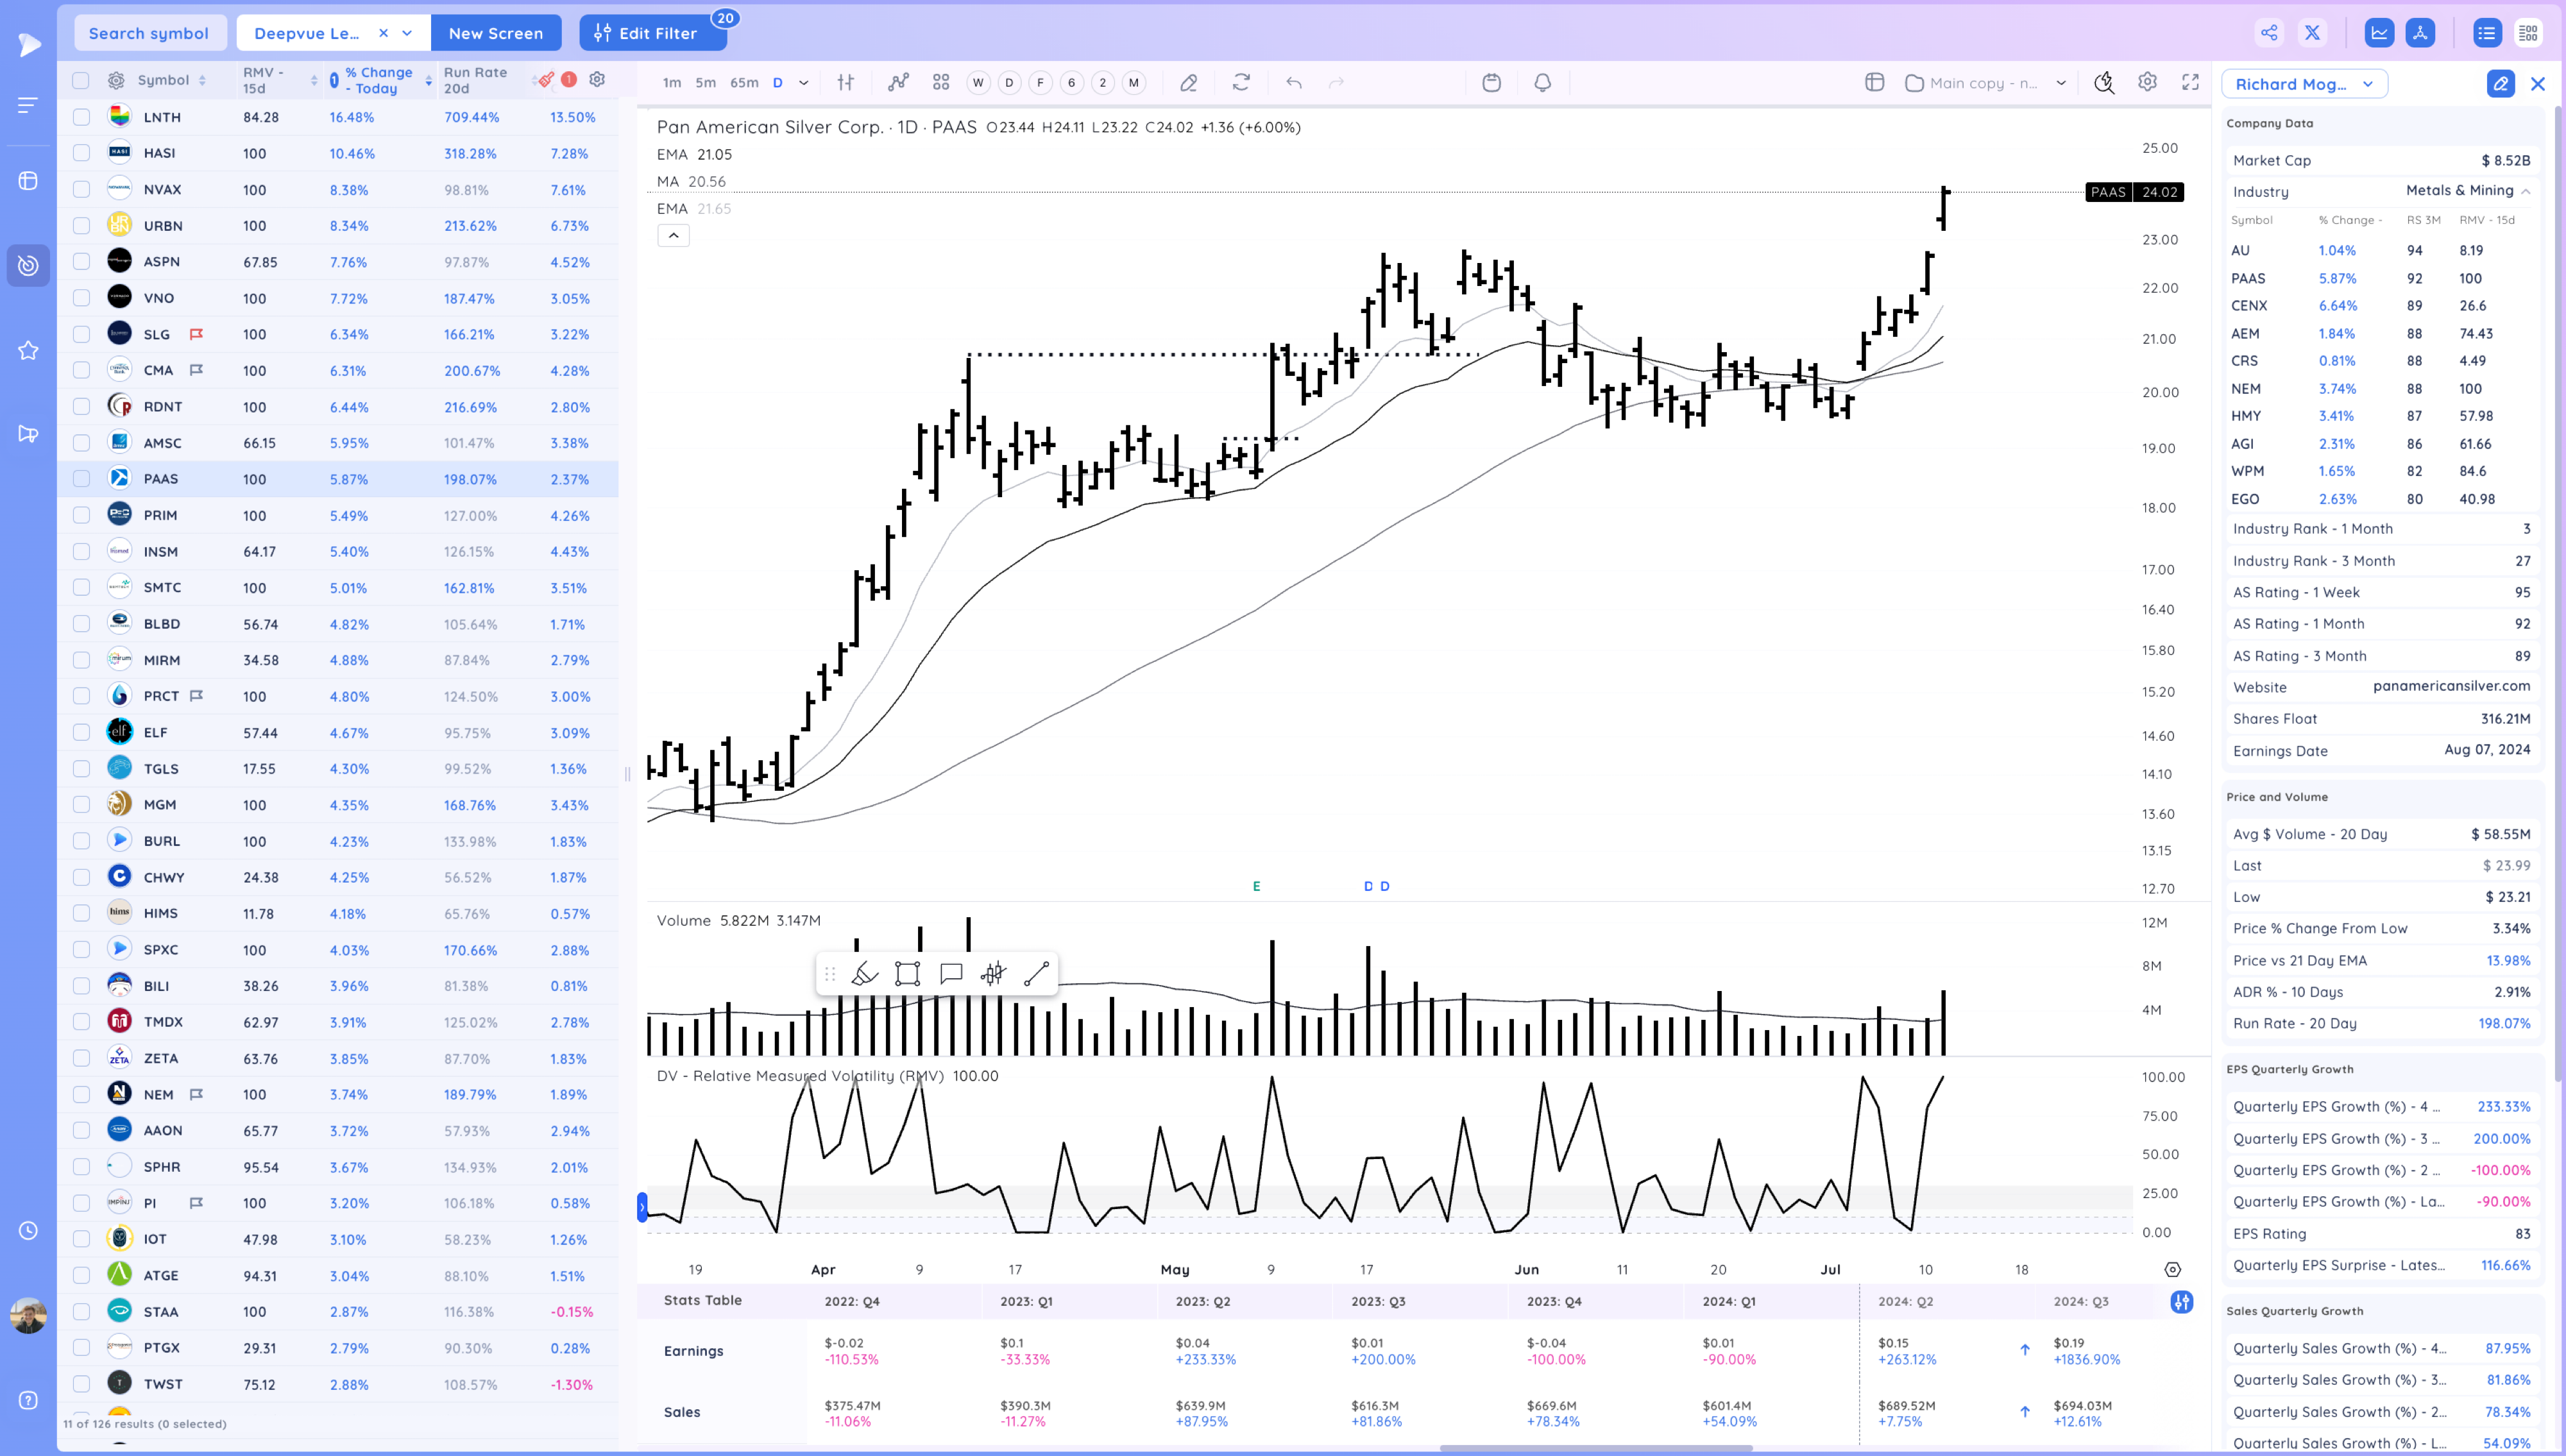Toggle the select-all checkbox in table header

point(81,80)
